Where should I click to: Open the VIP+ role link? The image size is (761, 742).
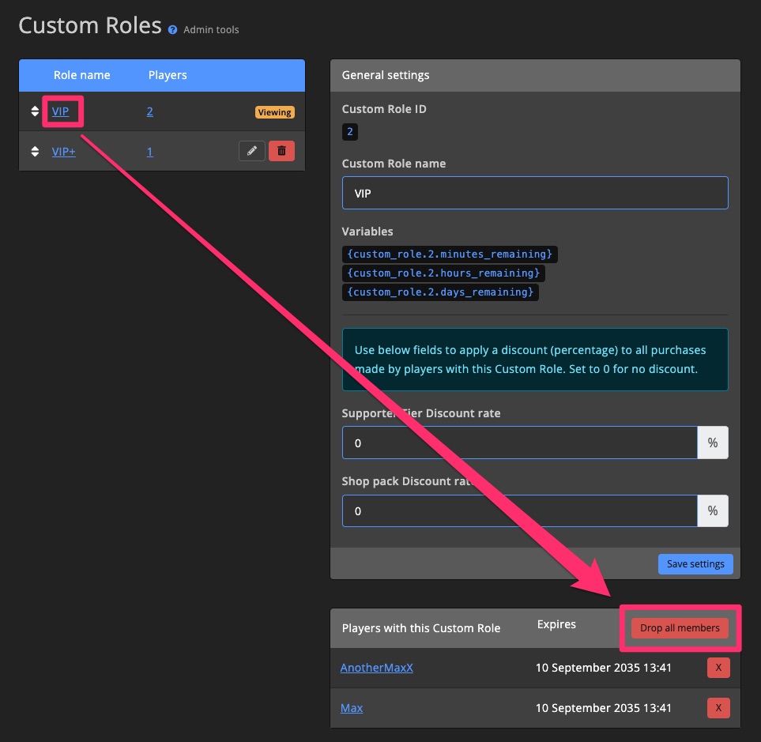(x=63, y=151)
